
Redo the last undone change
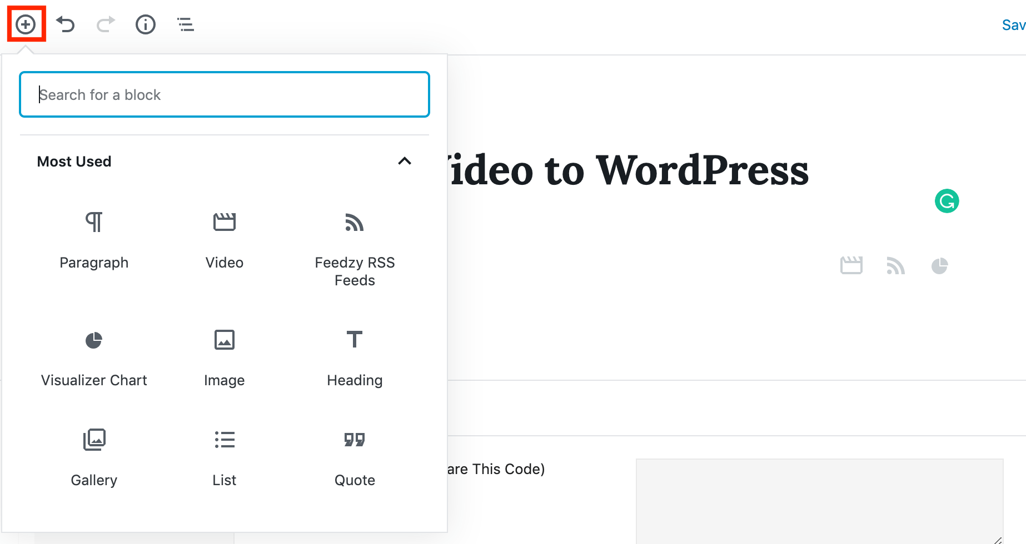click(106, 24)
